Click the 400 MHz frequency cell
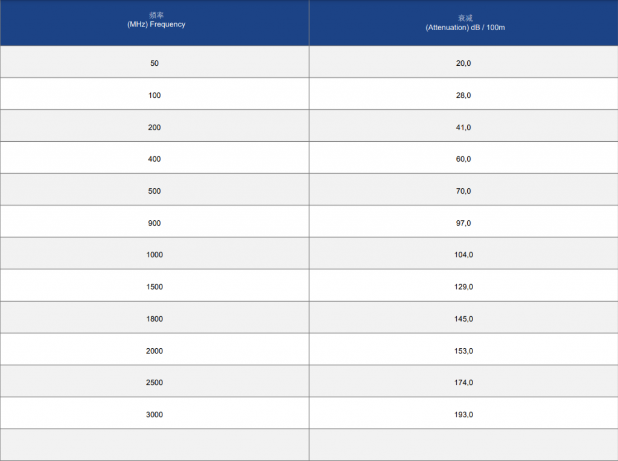Screen dimensions: 618x461 [154, 157]
